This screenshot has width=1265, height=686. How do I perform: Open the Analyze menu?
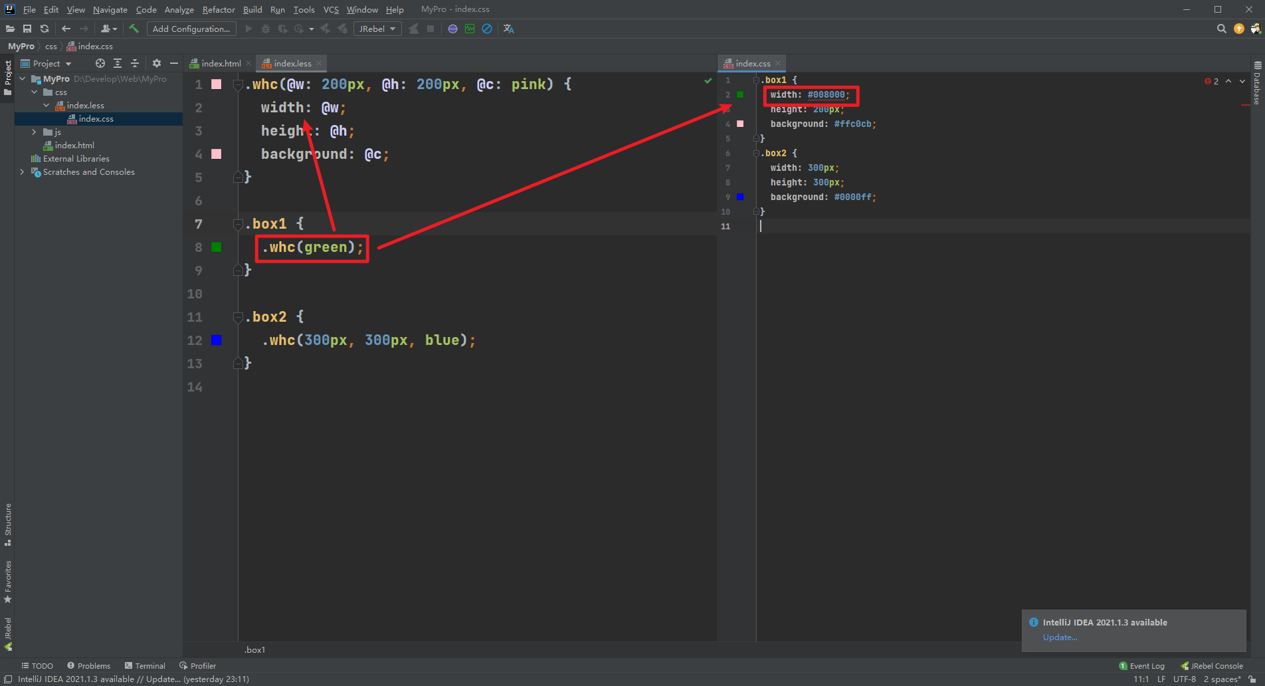click(x=179, y=9)
